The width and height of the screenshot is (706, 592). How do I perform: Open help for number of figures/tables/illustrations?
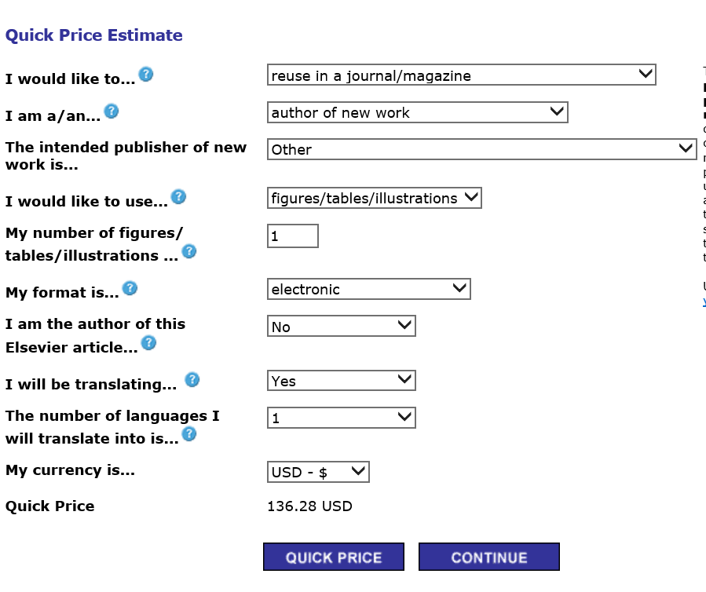189,252
